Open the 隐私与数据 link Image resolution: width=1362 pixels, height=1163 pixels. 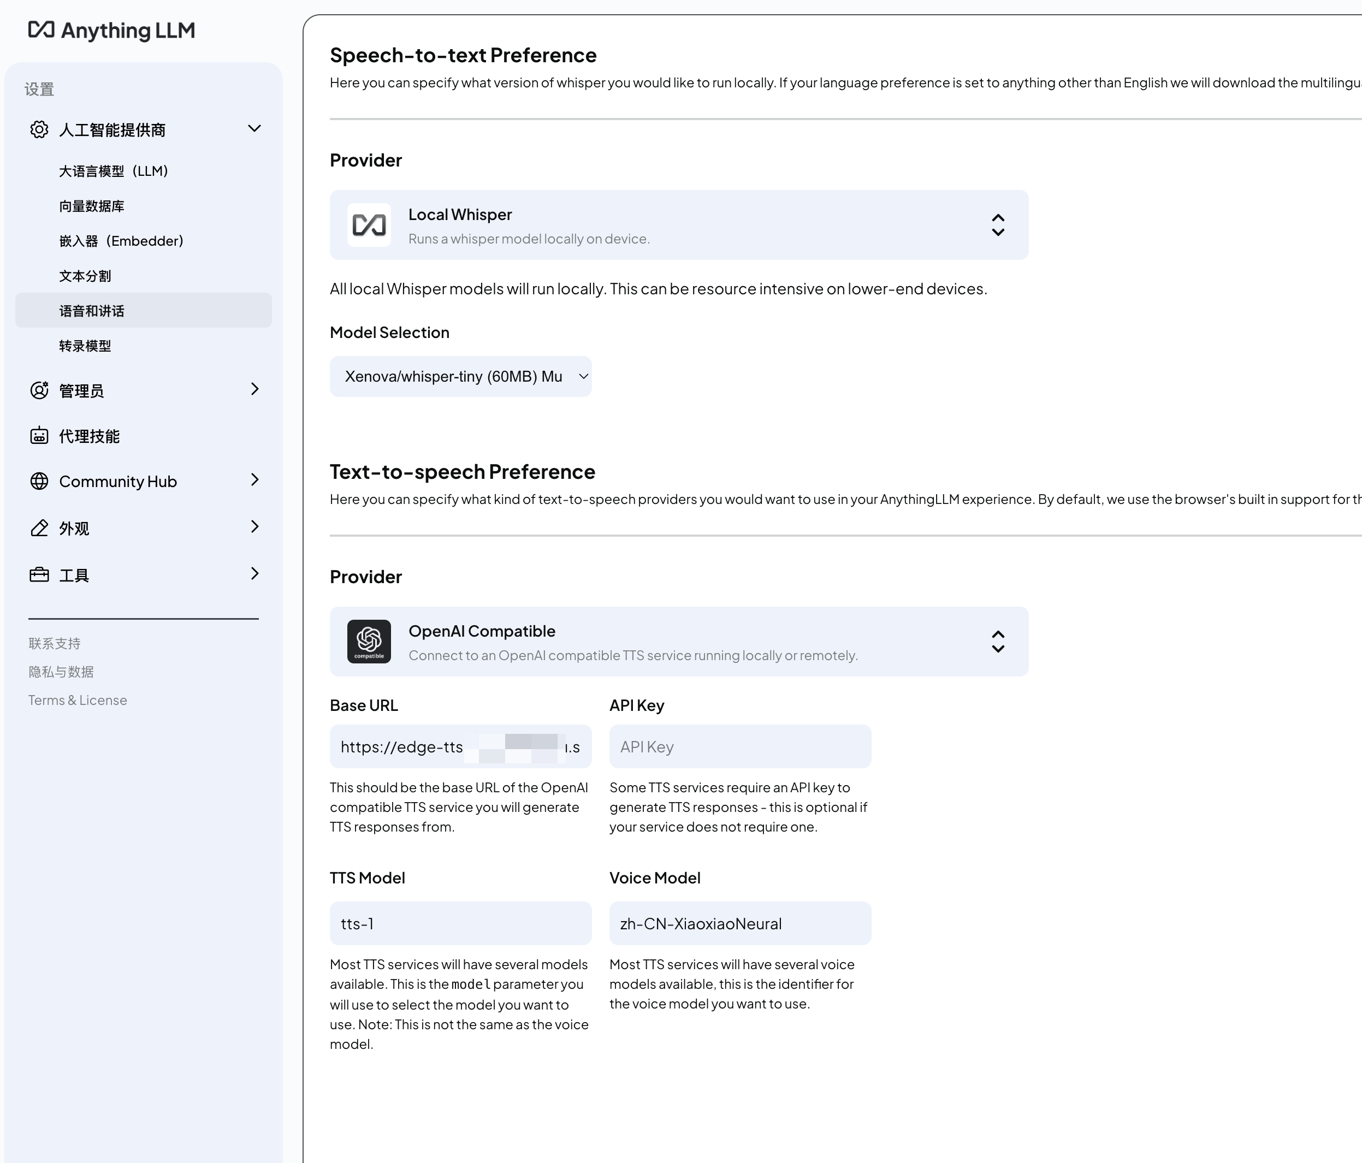click(61, 672)
